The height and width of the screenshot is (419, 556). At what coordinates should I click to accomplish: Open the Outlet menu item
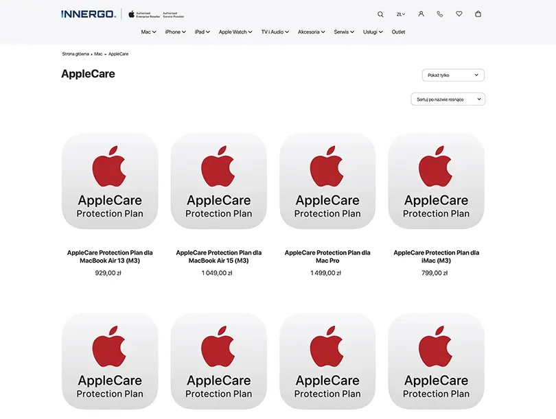pyautogui.click(x=398, y=32)
